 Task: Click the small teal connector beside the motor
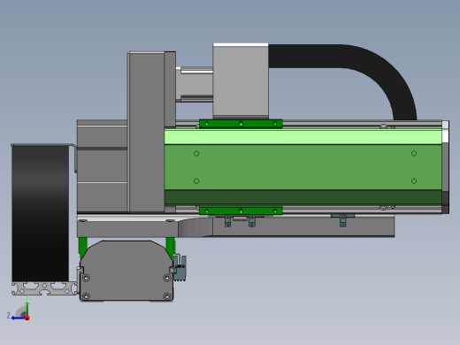point(180,268)
